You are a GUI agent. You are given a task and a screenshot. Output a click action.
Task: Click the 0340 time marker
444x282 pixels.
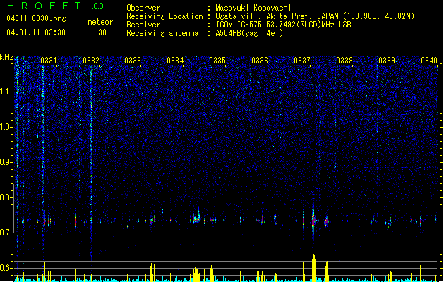click(x=429, y=61)
